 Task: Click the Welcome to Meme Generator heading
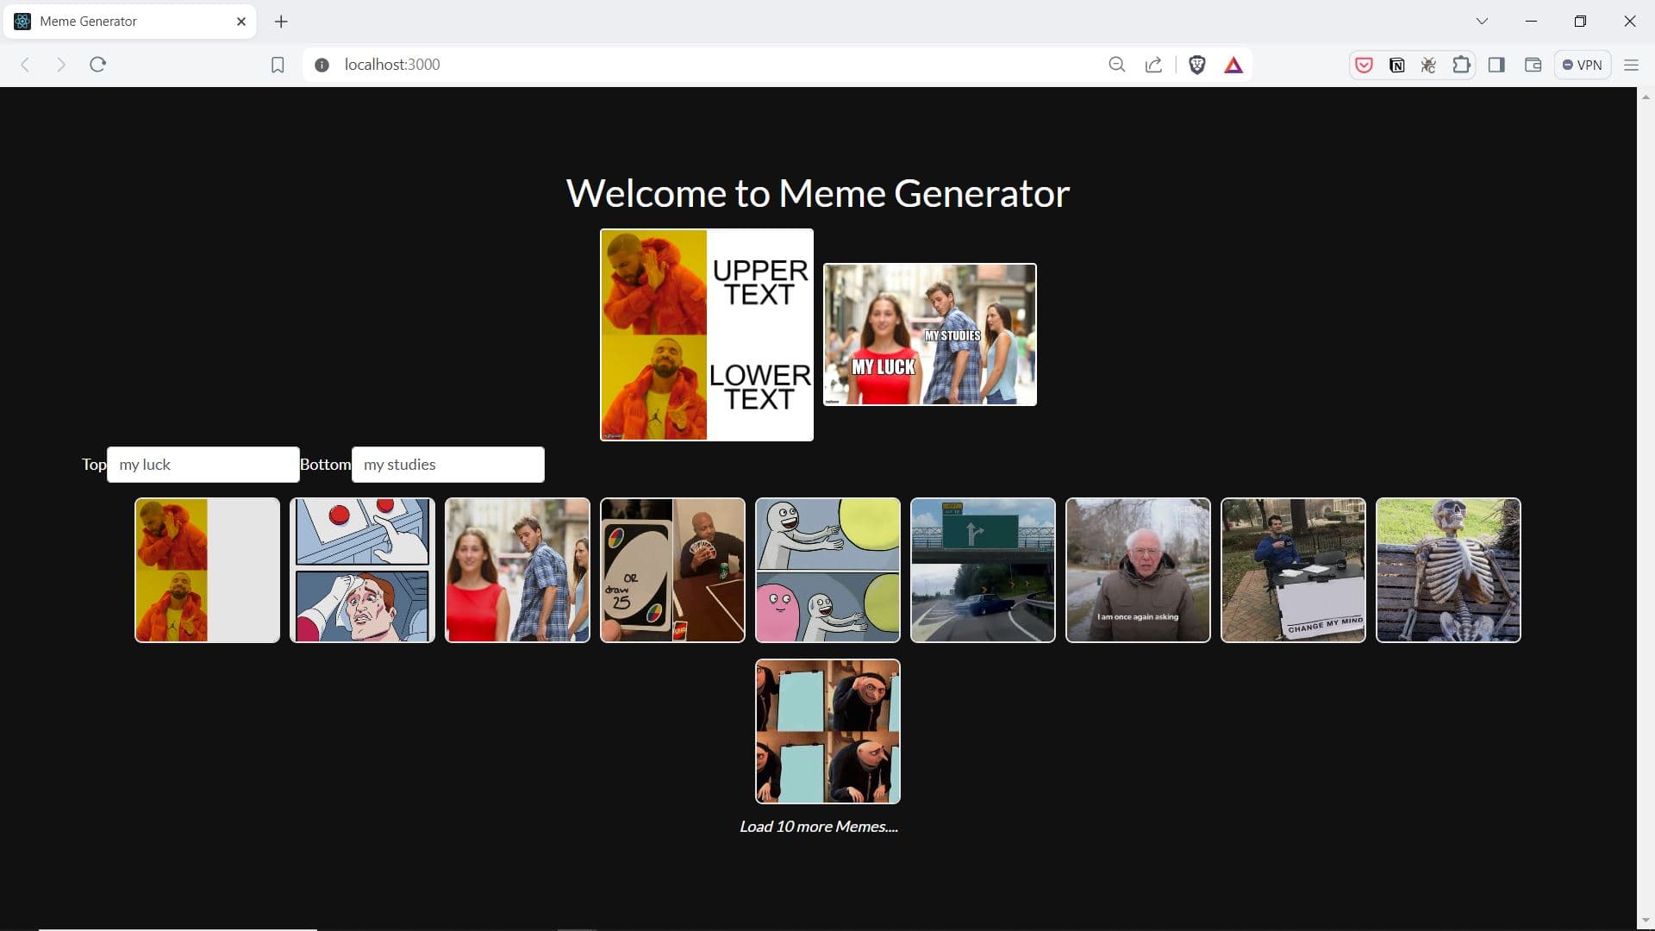pyautogui.click(x=818, y=193)
